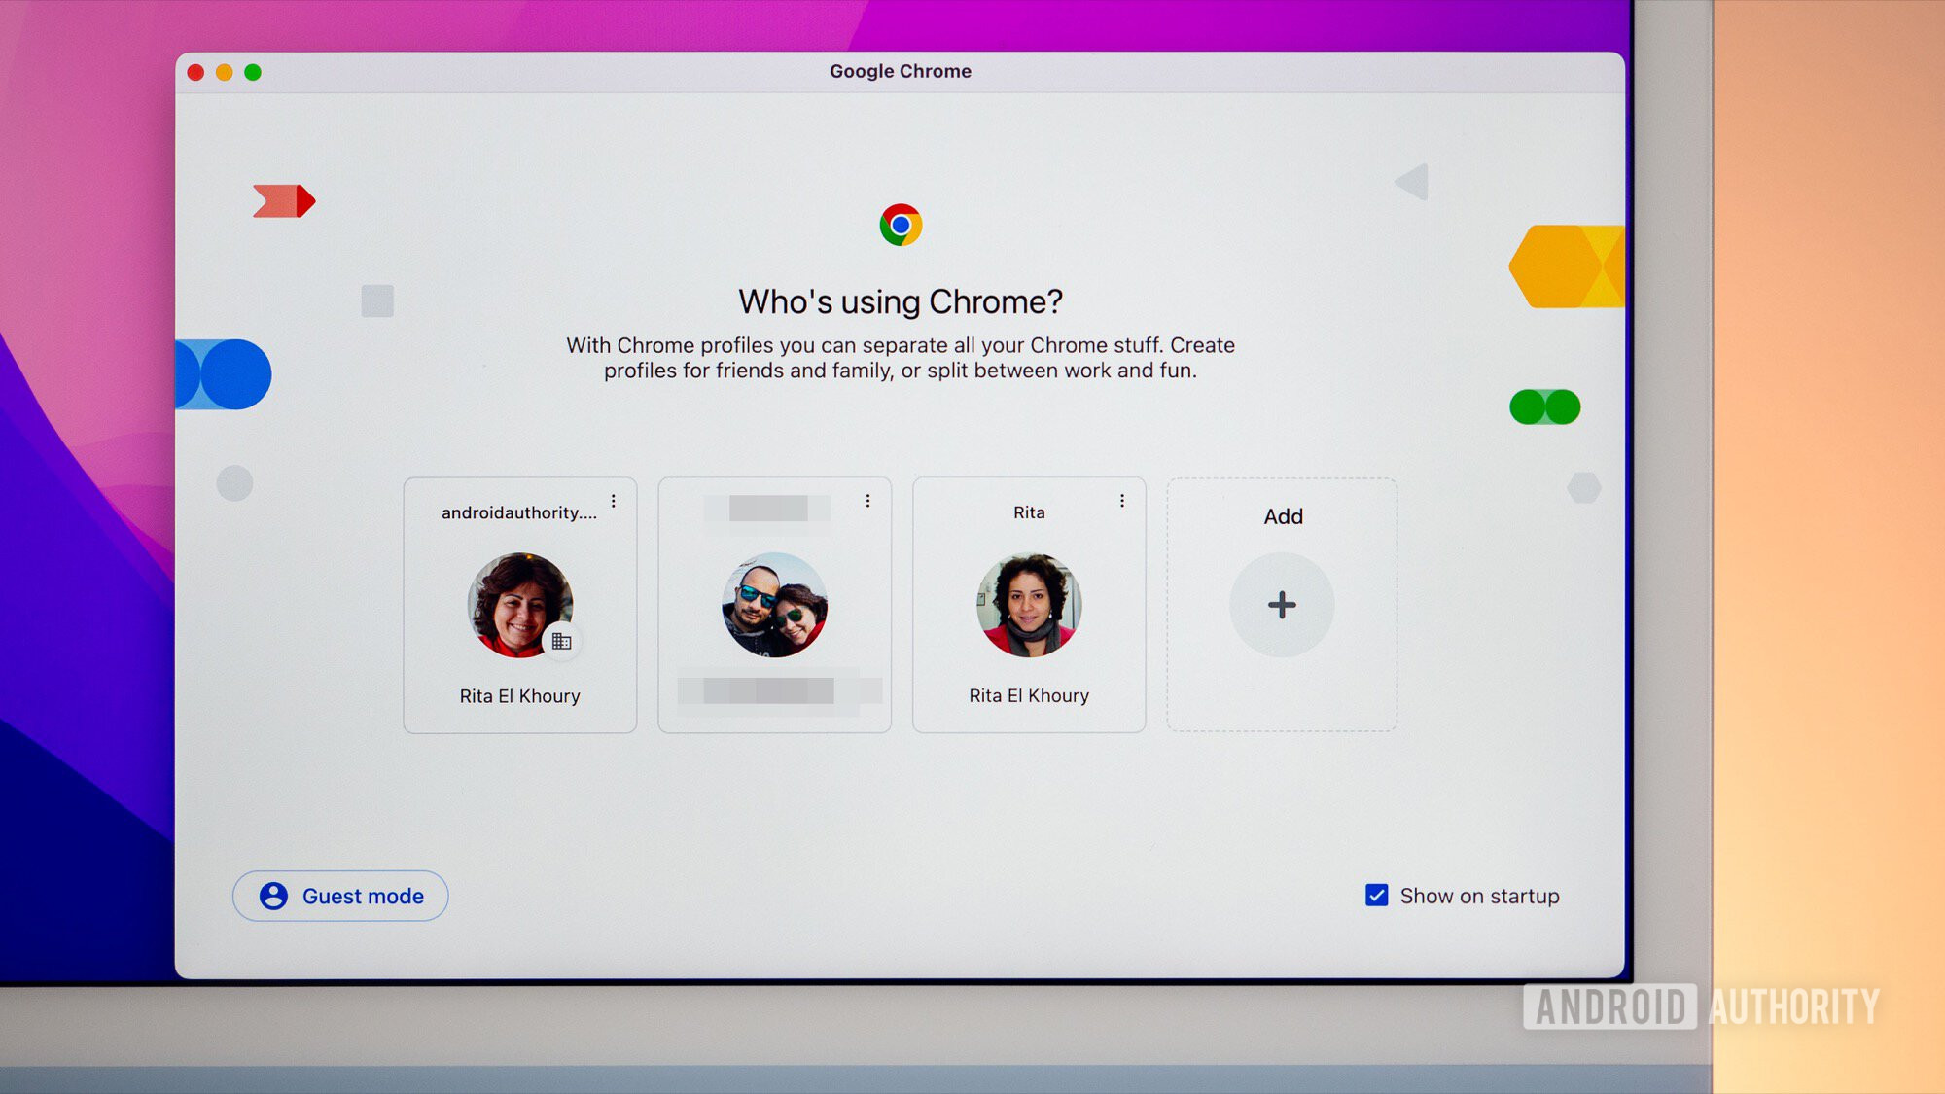
Task: Click the Rita profile title label
Action: point(1029,512)
